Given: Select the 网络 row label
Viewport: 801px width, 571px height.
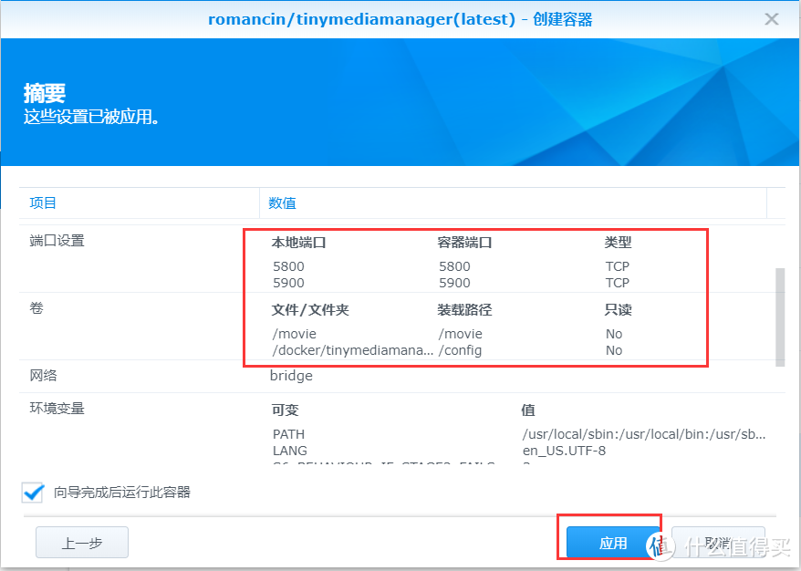Looking at the screenshot, I should pos(44,376).
